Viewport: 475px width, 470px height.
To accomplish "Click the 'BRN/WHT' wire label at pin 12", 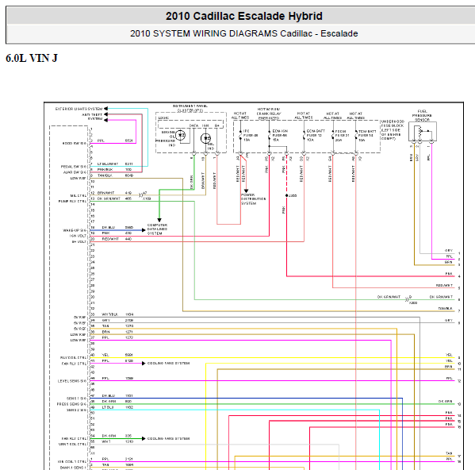I will 105,193.
